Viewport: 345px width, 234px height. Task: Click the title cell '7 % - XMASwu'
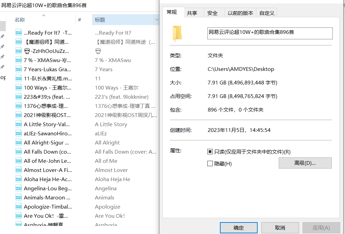point(113,60)
